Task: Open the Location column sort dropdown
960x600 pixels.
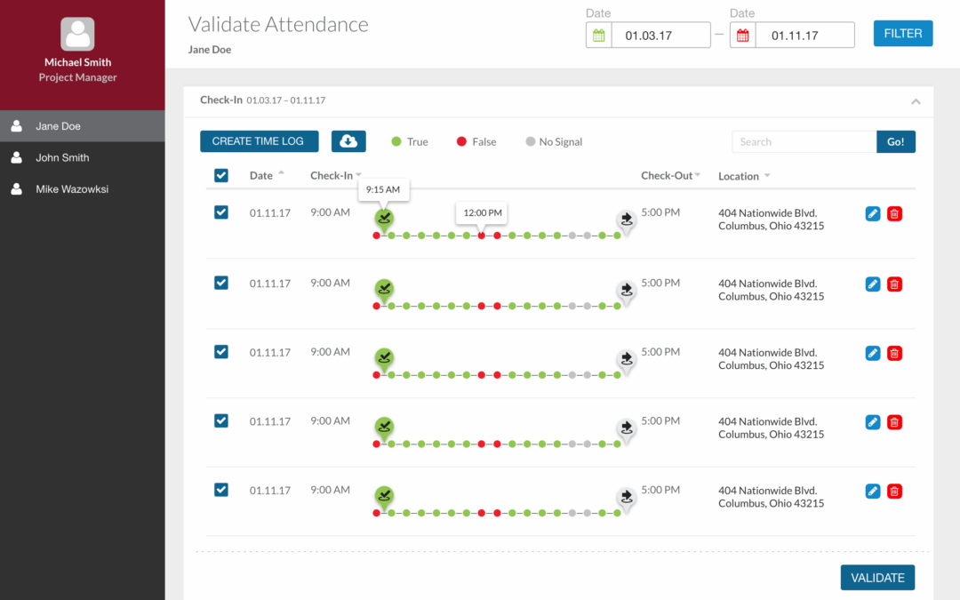Action: [x=767, y=176]
